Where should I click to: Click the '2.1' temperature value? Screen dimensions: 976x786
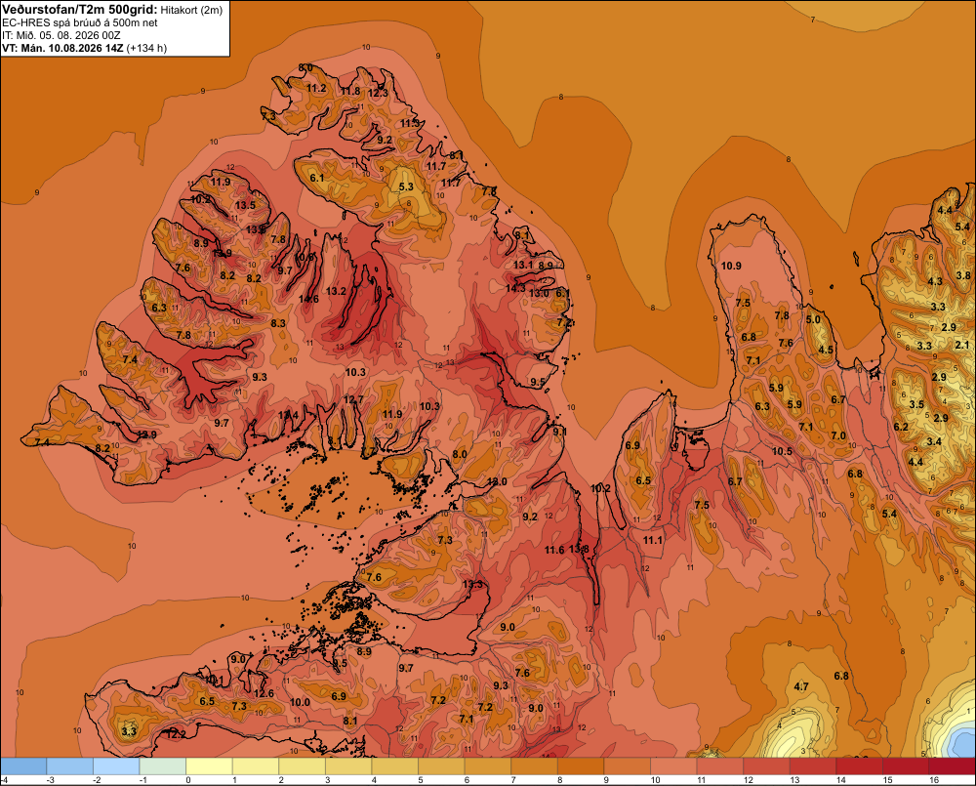[961, 345]
